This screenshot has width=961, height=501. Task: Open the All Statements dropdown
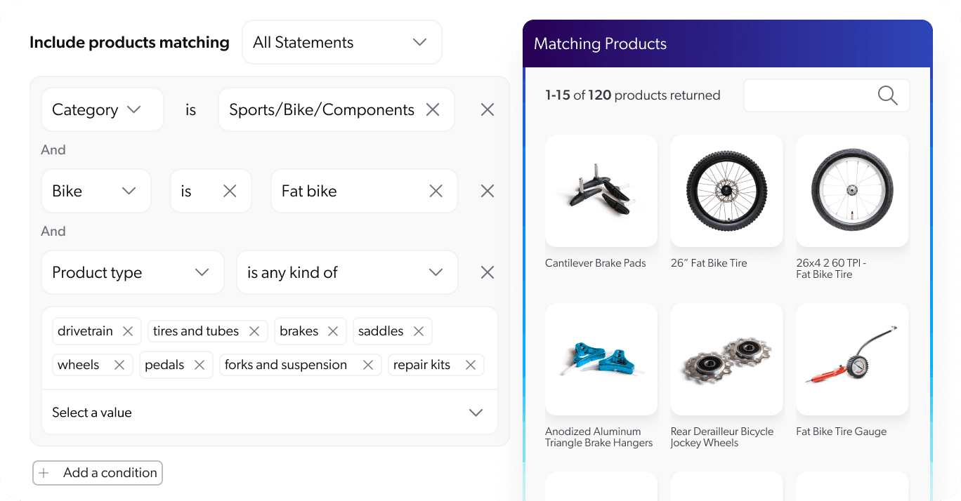coord(341,43)
